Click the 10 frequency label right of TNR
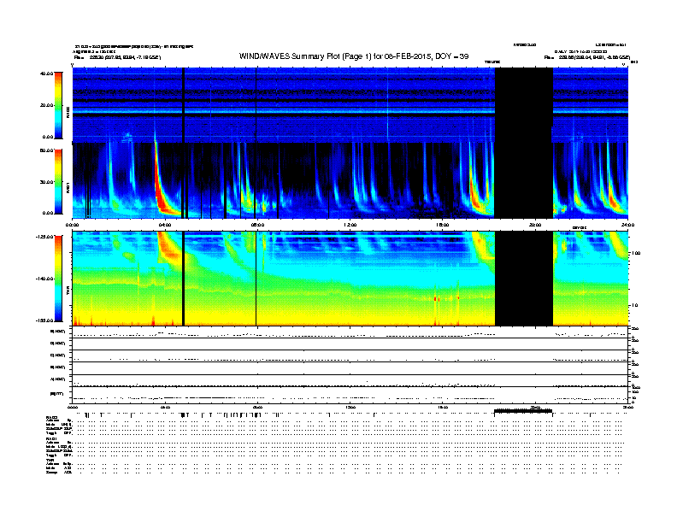The image size is (677, 523). (x=635, y=305)
